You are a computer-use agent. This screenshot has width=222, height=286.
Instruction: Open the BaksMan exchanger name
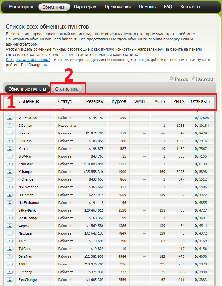25,256
